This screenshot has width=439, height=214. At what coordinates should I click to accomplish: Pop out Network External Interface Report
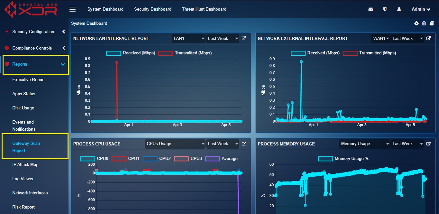coord(428,38)
